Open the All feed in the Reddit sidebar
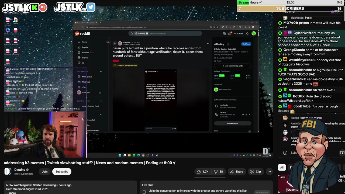Image resolution: width=345 pixels, height=194 pixels. (x=81, y=63)
